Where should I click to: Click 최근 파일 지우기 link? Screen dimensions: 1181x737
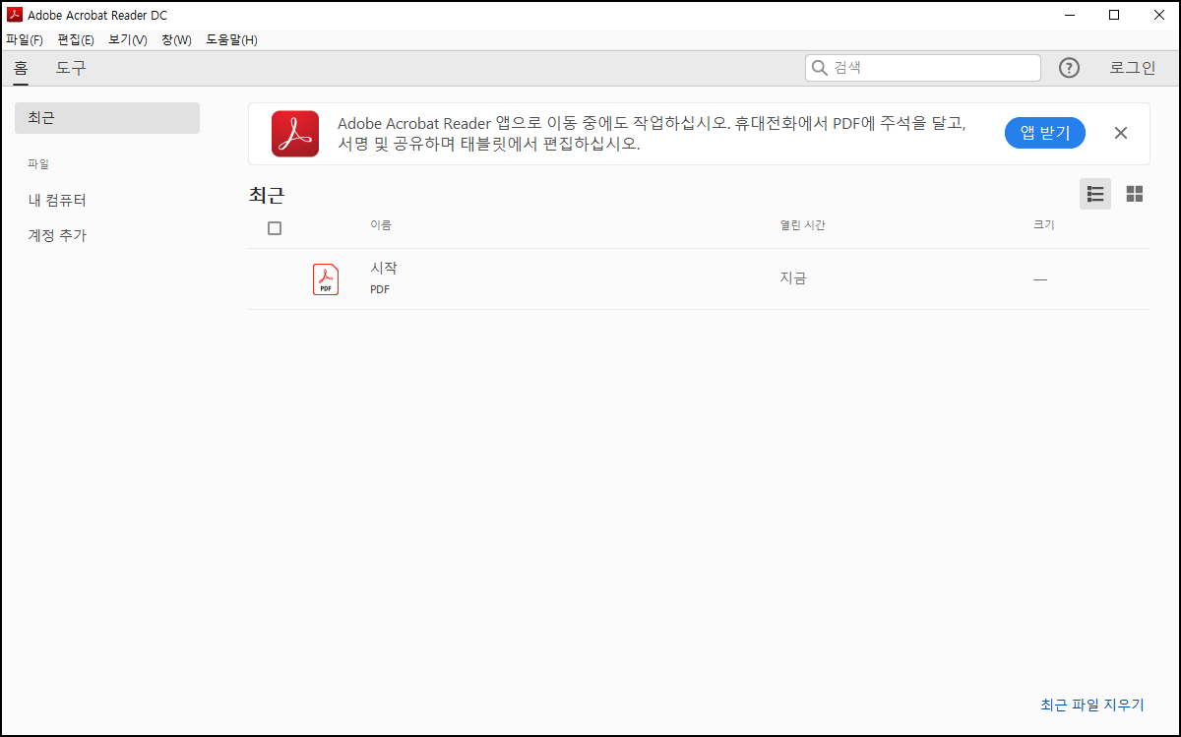click(x=1092, y=706)
